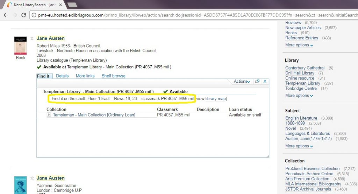Screen dimensions: 358x194
Task: Switch to the Details tab
Action: click(x=62, y=76)
